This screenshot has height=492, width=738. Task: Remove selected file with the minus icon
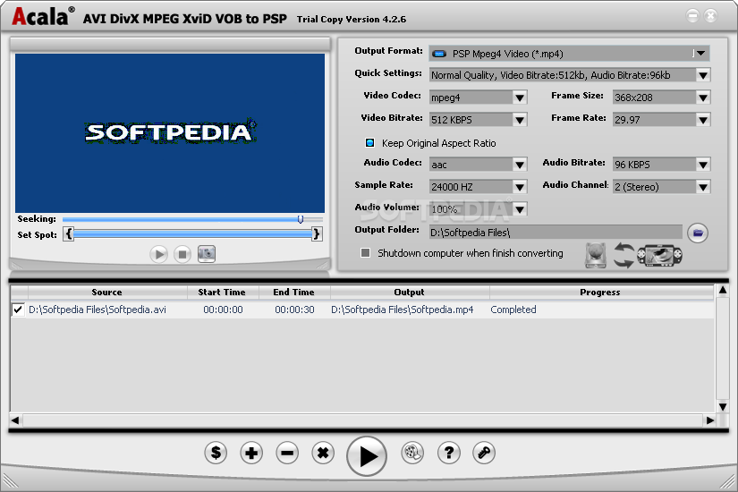point(287,453)
